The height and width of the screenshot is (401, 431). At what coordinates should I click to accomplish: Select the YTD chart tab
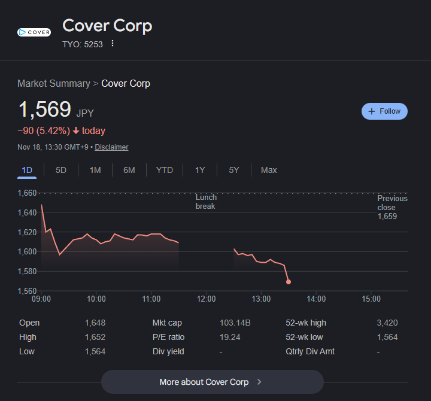pyautogui.click(x=165, y=170)
